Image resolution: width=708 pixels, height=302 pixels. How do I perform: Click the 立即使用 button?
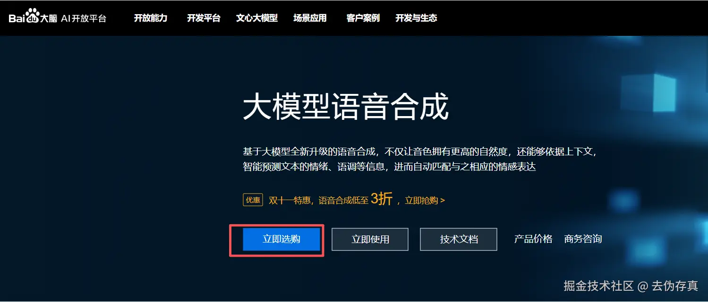370,239
